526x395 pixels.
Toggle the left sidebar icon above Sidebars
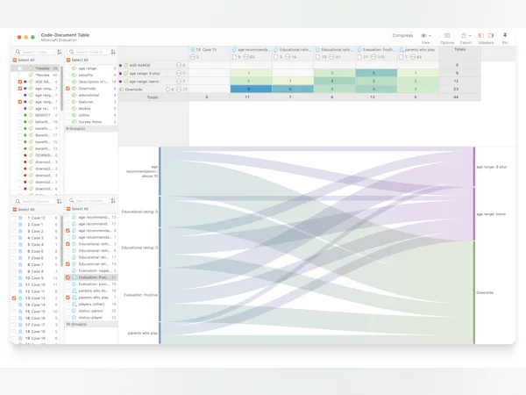[x=481, y=35]
